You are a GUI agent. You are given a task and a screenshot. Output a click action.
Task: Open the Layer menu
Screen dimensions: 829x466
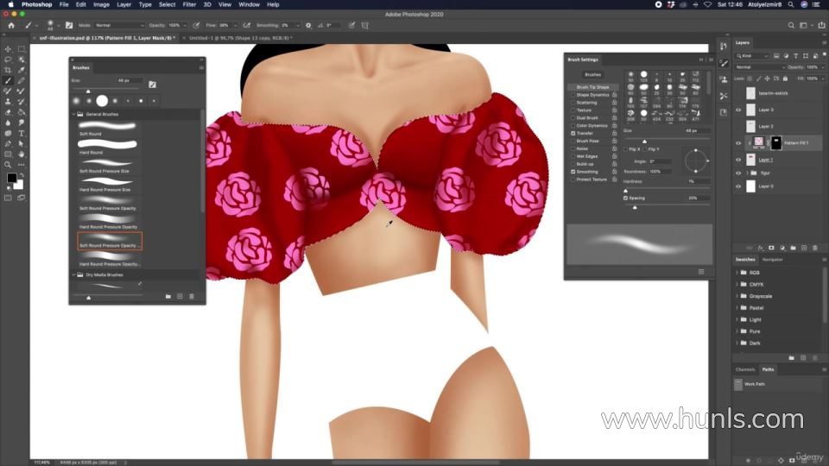123,4
